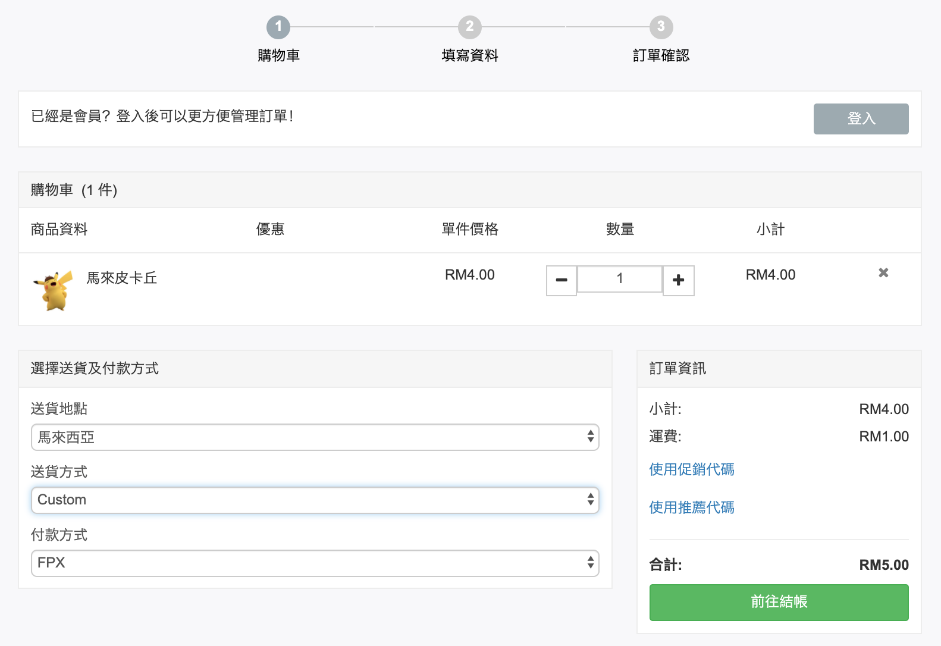Click the shipping fee value RM1.00
Screen dimensions: 941x646
pos(884,437)
